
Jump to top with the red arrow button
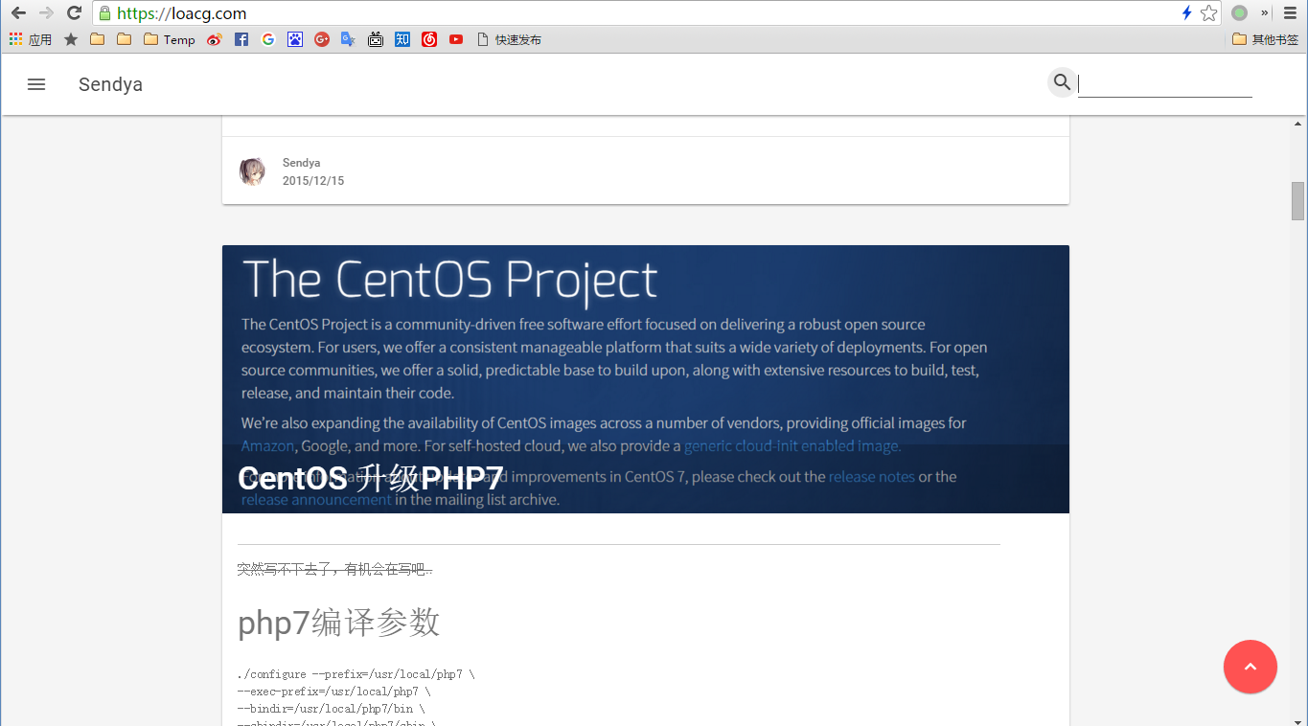click(x=1250, y=667)
